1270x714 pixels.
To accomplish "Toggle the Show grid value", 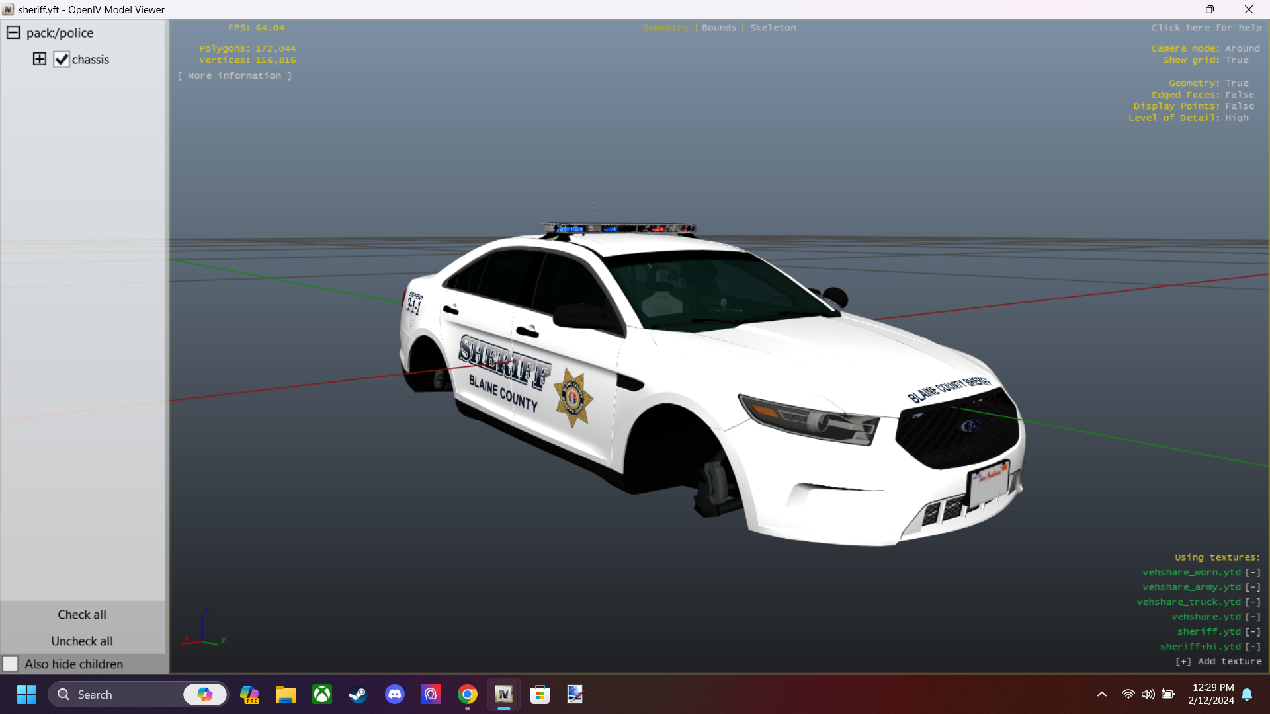I will (x=1236, y=60).
